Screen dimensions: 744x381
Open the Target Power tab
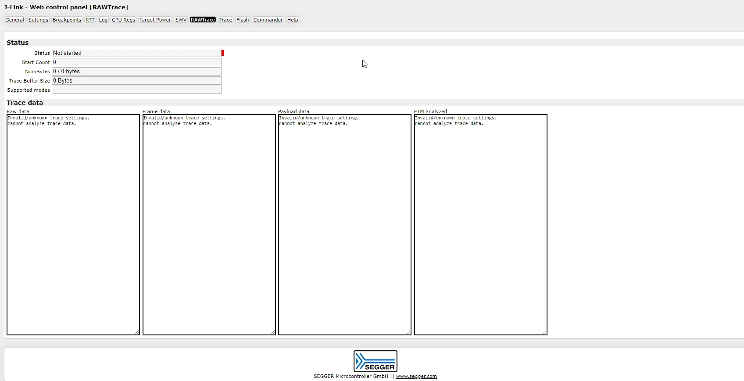(x=155, y=20)
